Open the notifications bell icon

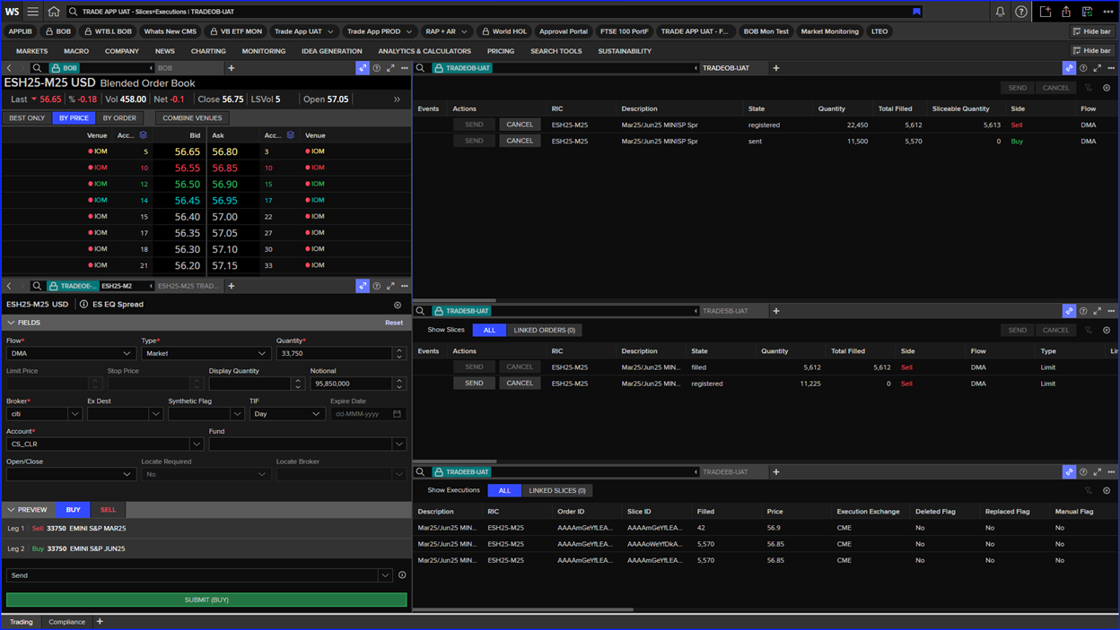pyautogui.click(x=1000, y=12)
